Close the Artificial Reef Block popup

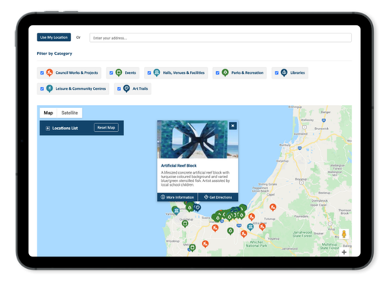coord(233,126)
